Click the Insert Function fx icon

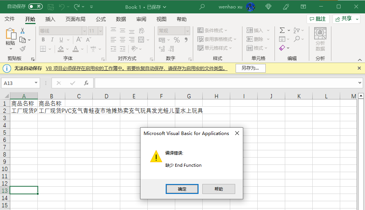(86, 83)
